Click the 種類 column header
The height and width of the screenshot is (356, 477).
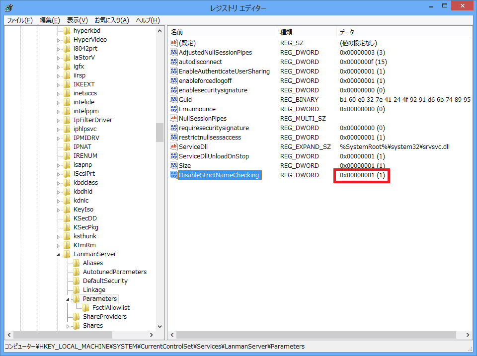click(x=306, y=32)
